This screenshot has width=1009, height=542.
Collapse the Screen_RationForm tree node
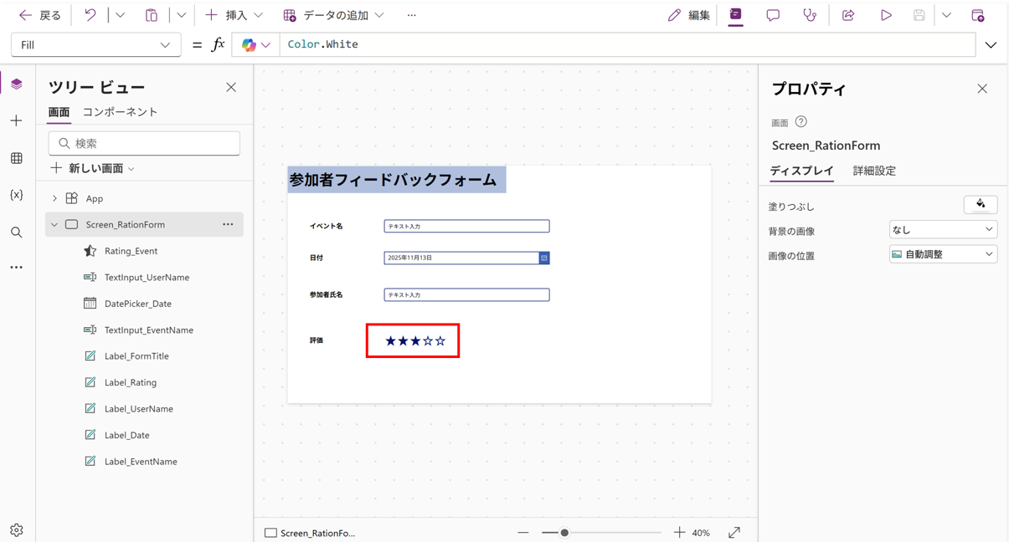(x=54, y=224)
